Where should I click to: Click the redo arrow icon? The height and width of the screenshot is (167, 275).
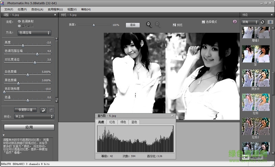coord(51,110)
